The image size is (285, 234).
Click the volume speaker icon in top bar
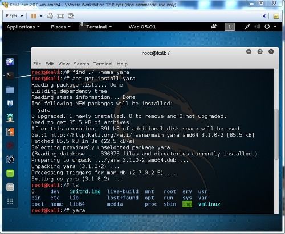pyautogui.click(x=257, y=27)
